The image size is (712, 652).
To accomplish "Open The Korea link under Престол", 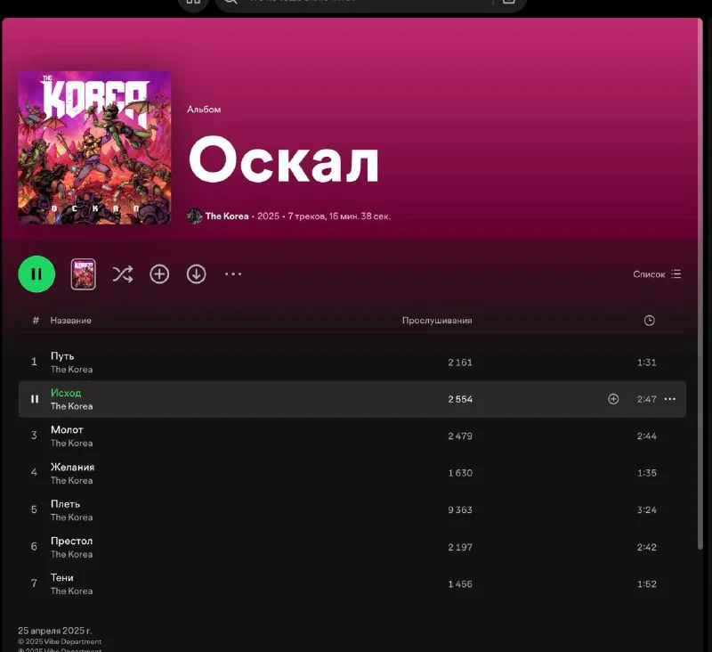I will point(71,554).
